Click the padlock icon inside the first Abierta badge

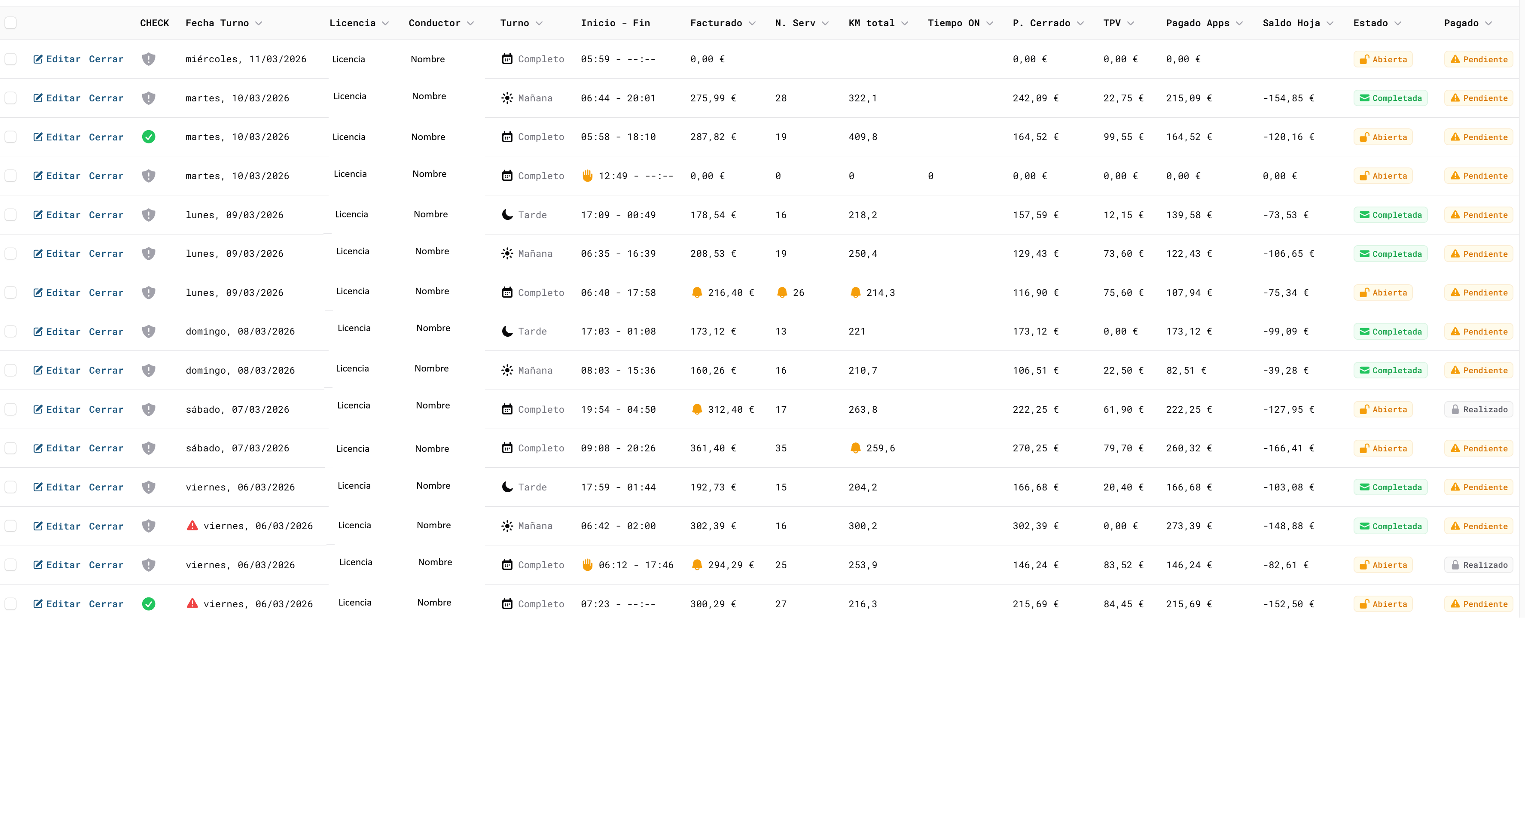[x=1365, y=58]
